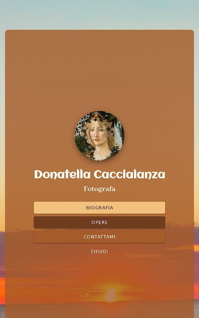Open the BIOGRAFIA section

coord(99,207)
